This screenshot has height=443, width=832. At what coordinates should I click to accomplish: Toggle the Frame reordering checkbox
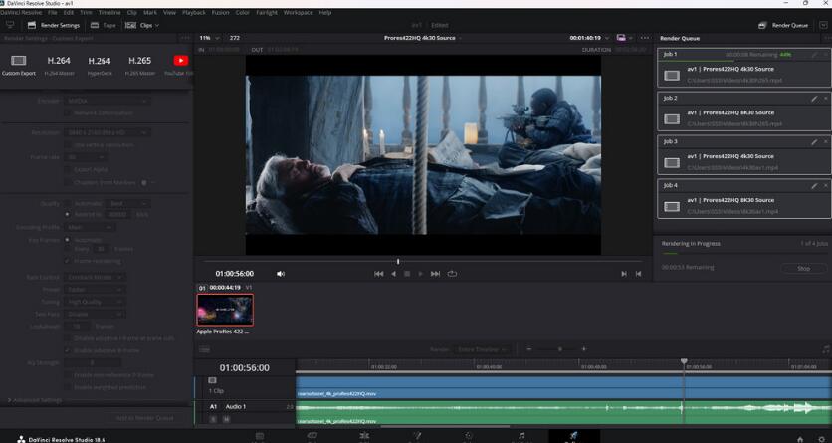tap(68, 261)
